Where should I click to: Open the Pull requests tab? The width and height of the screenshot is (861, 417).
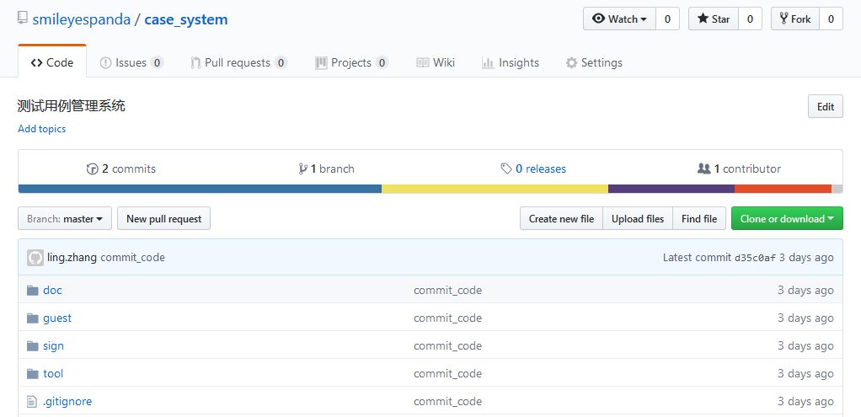pyautogui.click(x=239, y=62)
